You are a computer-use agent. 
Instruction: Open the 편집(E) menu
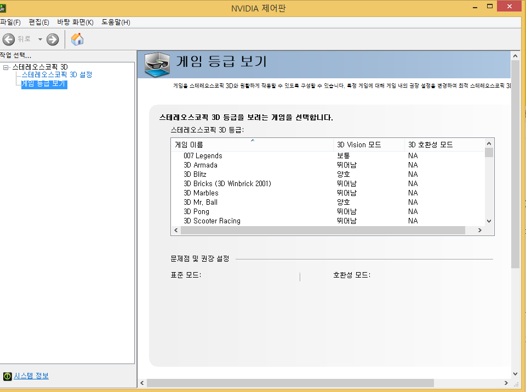[39, 22]
